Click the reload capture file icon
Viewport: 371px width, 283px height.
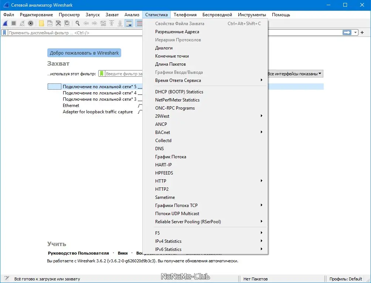tap(67, 23)
